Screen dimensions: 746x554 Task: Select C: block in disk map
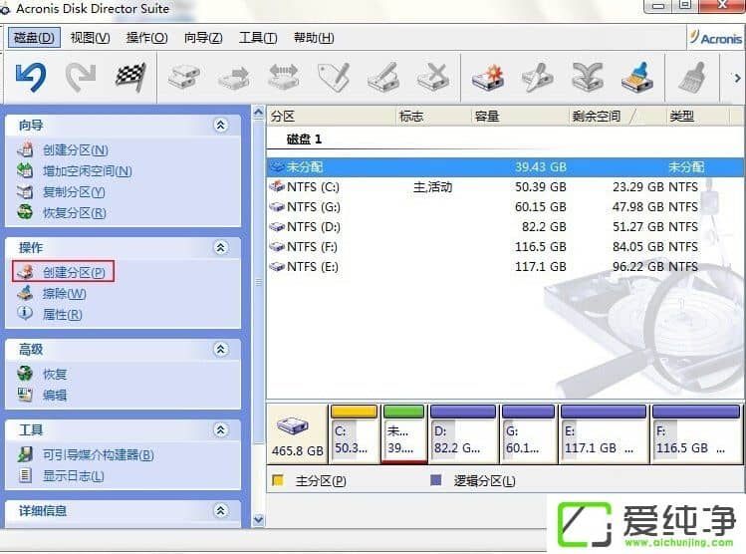(354, 433)
